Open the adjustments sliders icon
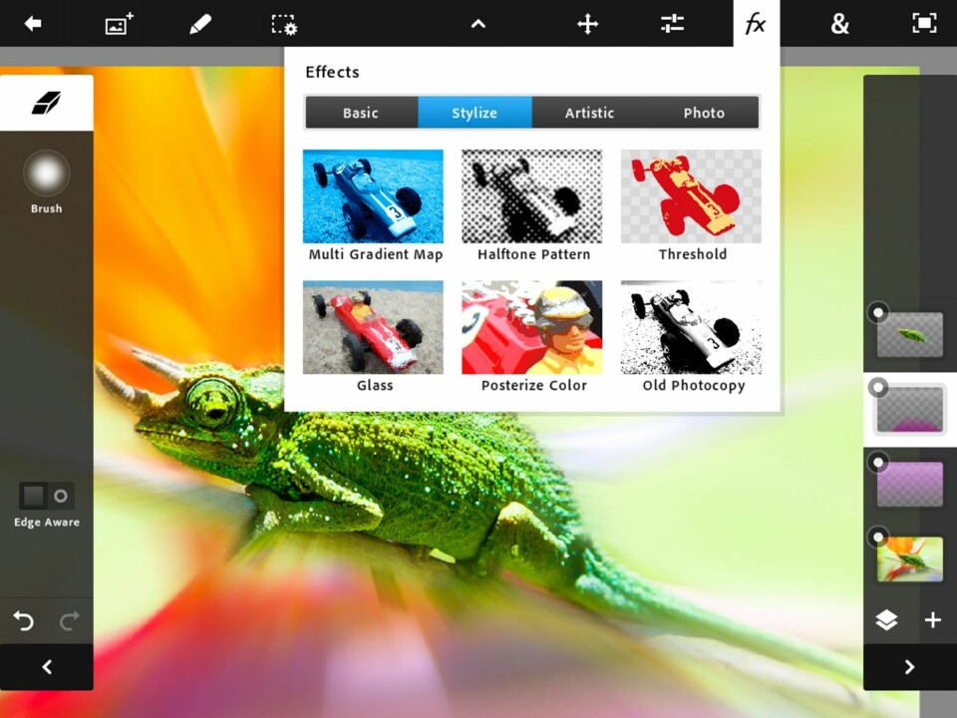The width and height of the screenshot is (957, 718). click(673, 23)
